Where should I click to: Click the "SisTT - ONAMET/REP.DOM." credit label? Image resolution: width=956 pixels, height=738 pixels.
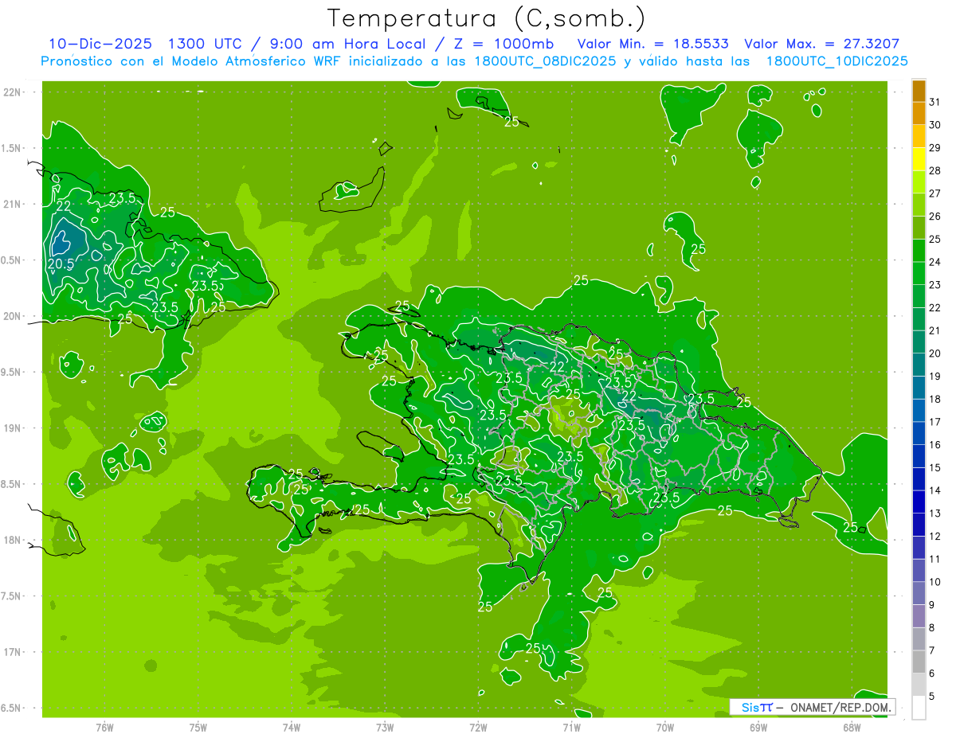pyautogui.click(x=813, y=707)
